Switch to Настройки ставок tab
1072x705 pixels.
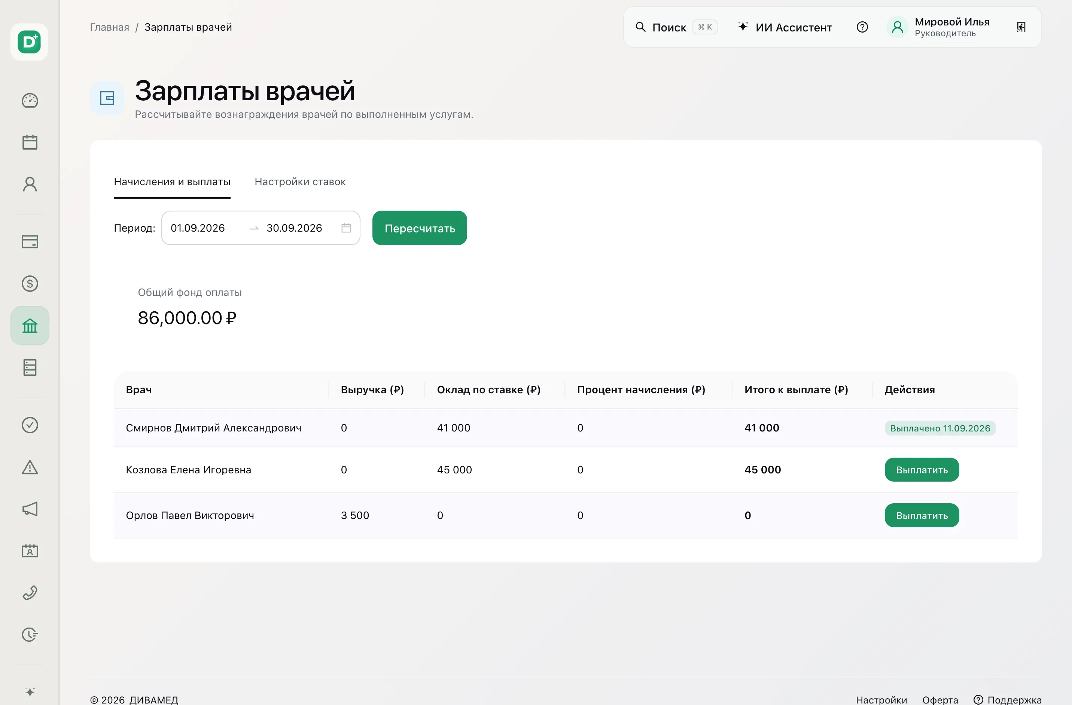pos(300,182)
